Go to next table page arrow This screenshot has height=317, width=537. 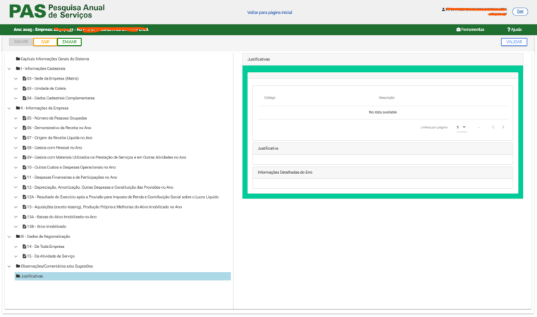point(503,128)
